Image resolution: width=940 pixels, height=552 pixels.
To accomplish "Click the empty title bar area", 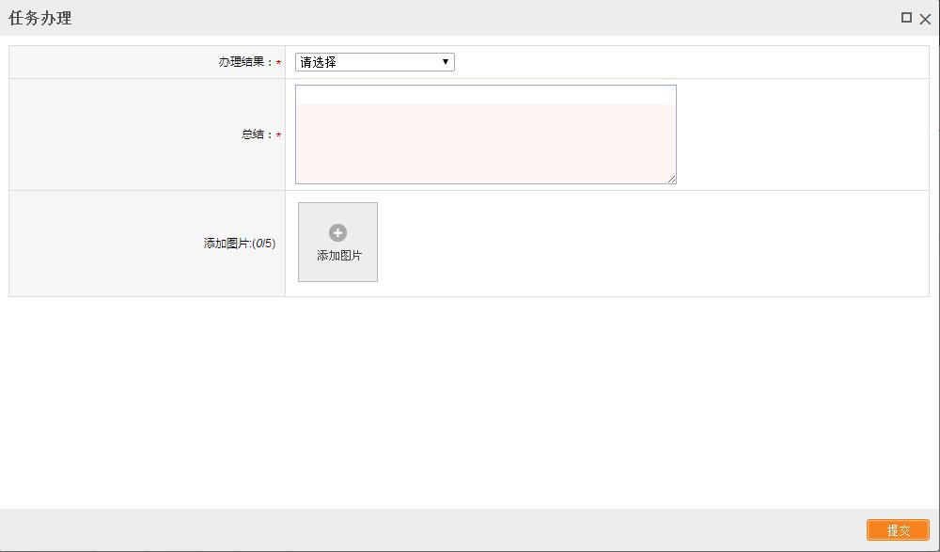I will coord(470,18).
